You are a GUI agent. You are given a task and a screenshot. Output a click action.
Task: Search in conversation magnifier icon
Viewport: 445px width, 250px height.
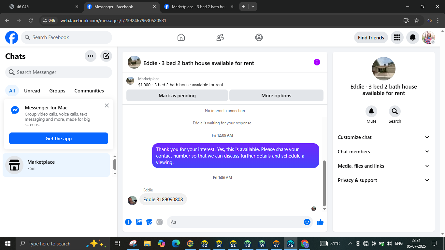(395, 111)
